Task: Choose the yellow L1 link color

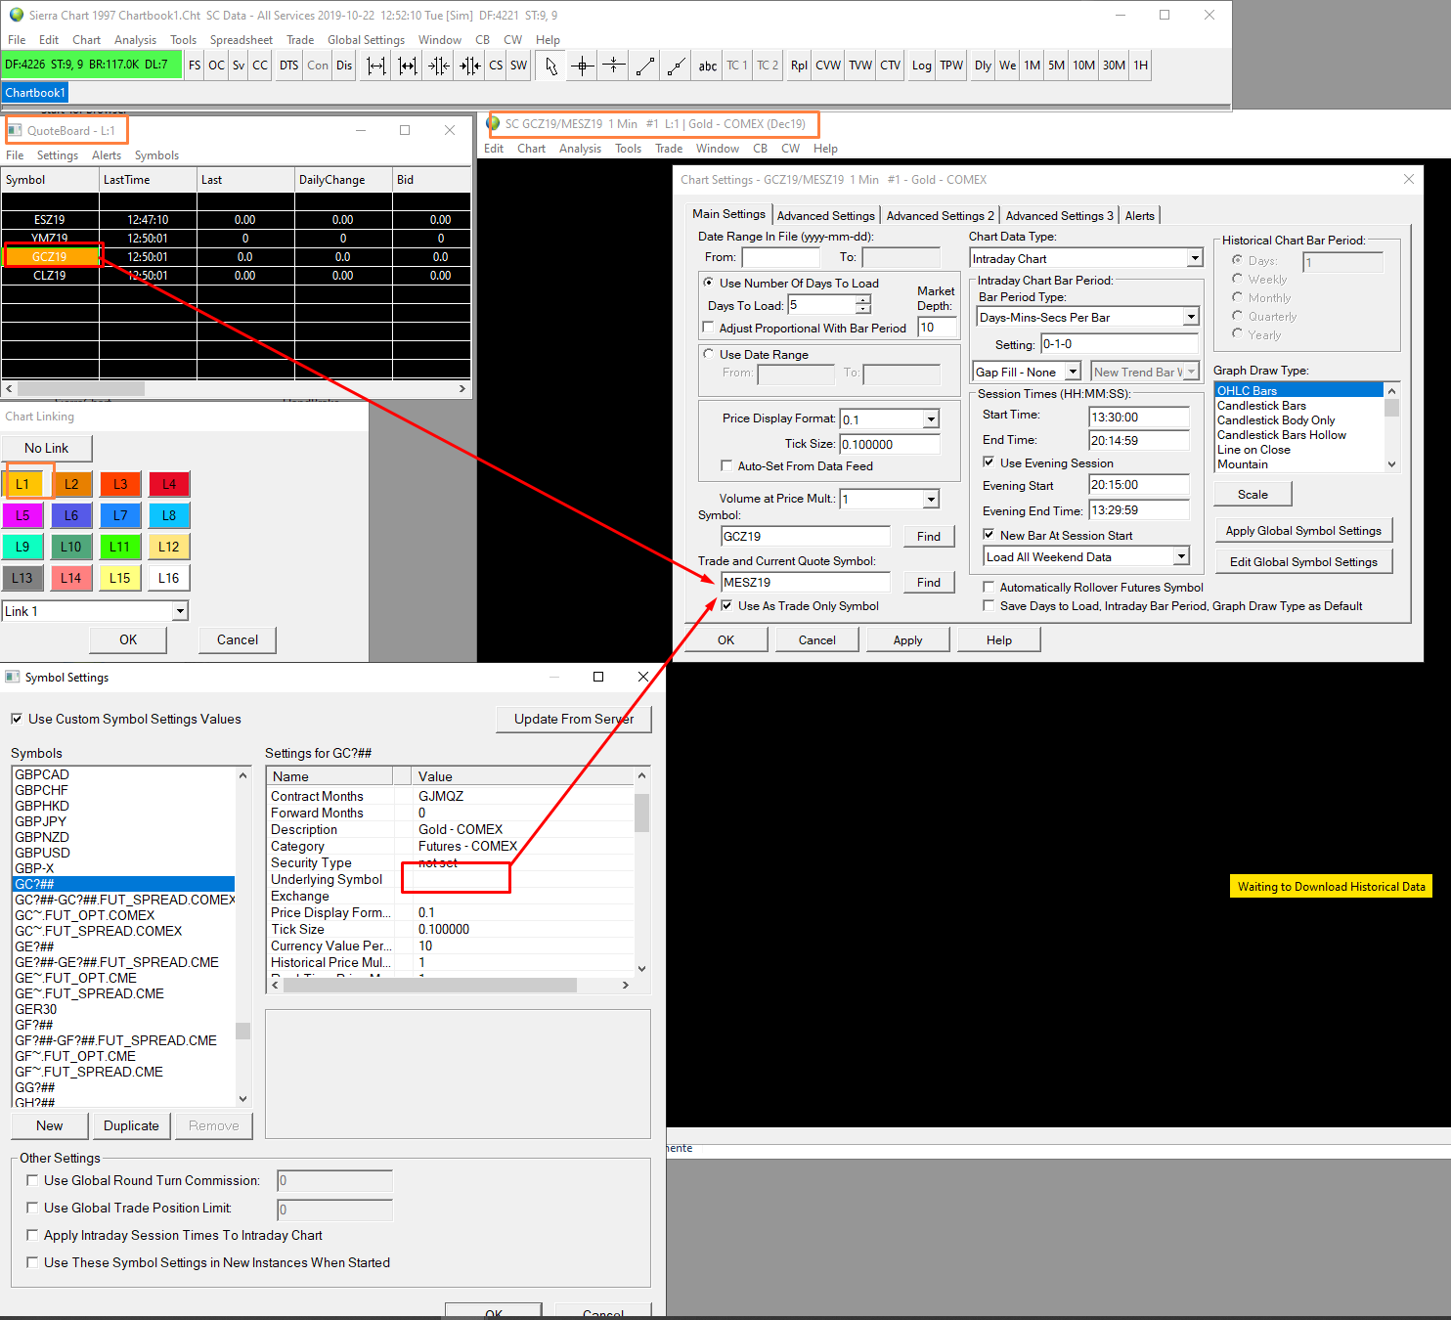Action: point(22,484)
